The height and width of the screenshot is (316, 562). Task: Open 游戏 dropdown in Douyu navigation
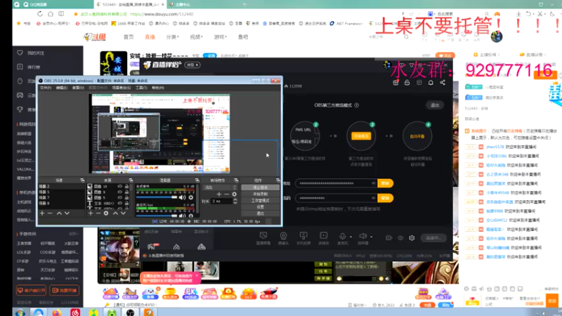(x=220, y=37)
